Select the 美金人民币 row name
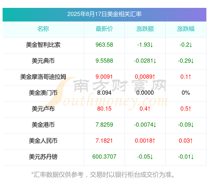The width and height of the screenshot is (209, 183). 43,141
